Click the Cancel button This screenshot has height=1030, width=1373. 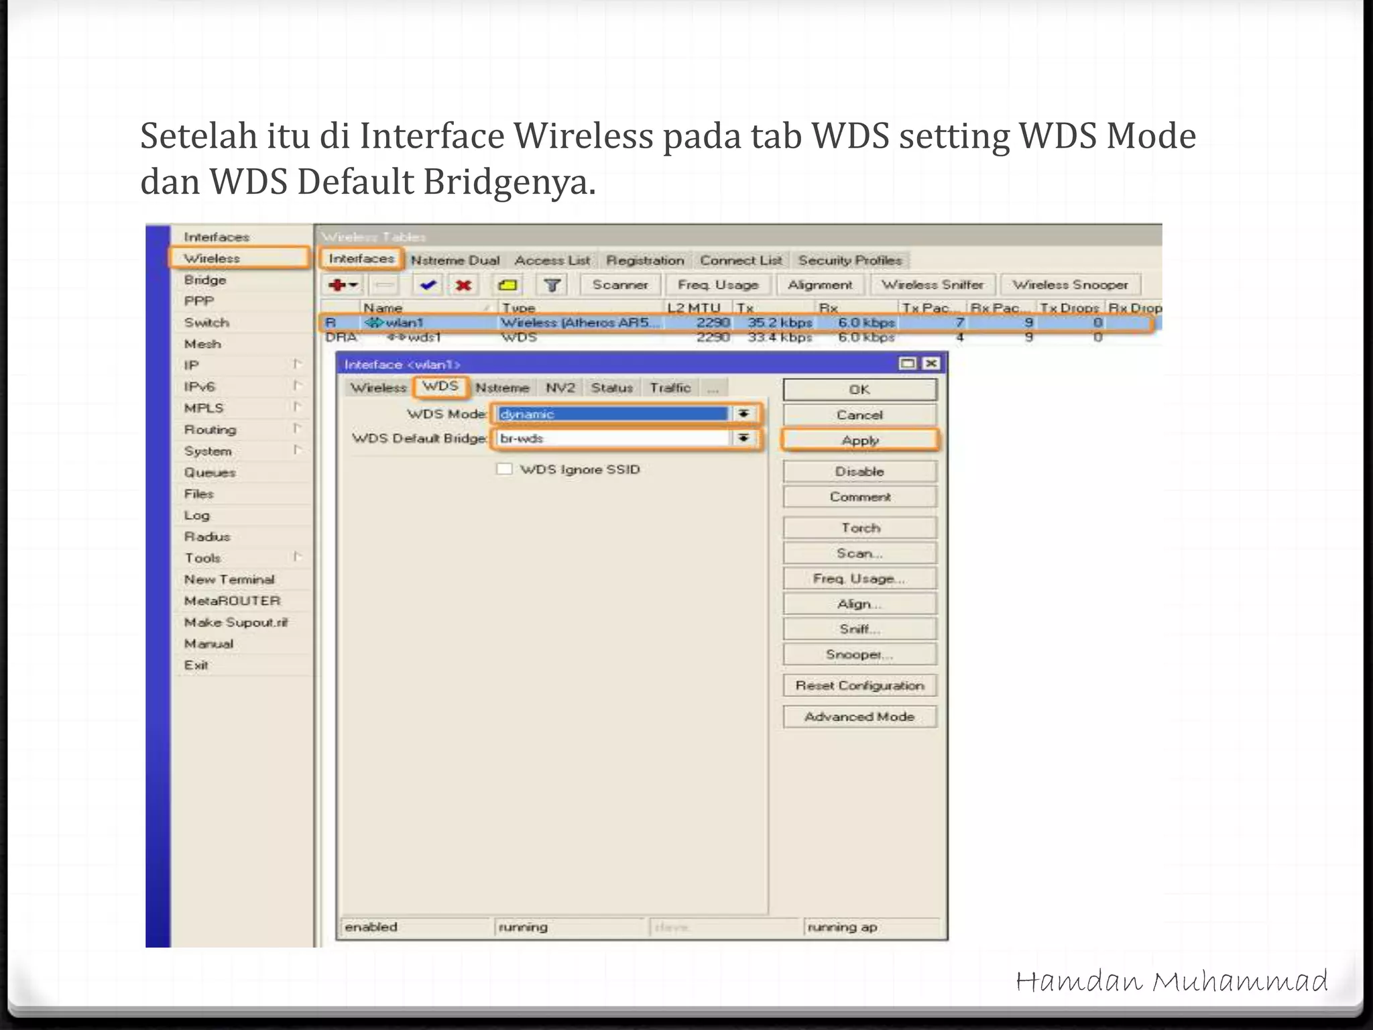tap(859, 415)
